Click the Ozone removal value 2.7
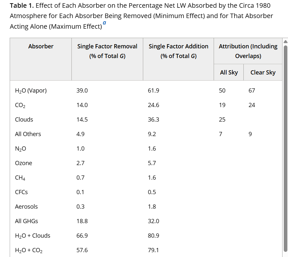 coord(80,163)
